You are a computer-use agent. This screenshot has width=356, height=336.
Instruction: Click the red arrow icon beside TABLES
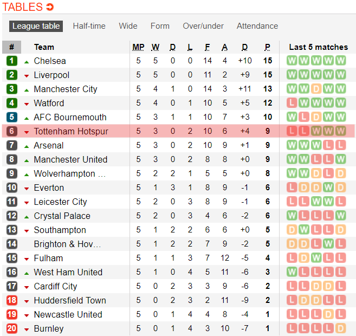pyautogui.click(x=50, y=7)
